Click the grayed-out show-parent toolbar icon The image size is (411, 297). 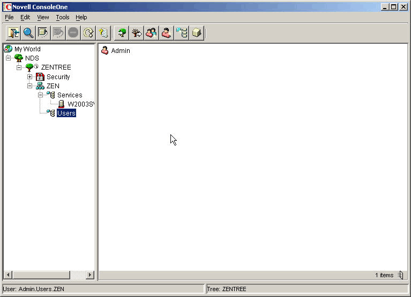pos(58,33)
